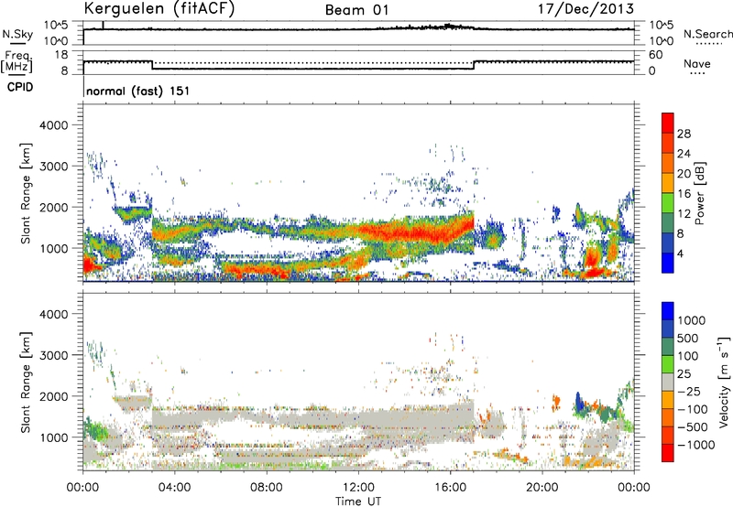Pick the blue bottom segment of Power colorbar
This screenshot has width=733, height=507.
668,263
